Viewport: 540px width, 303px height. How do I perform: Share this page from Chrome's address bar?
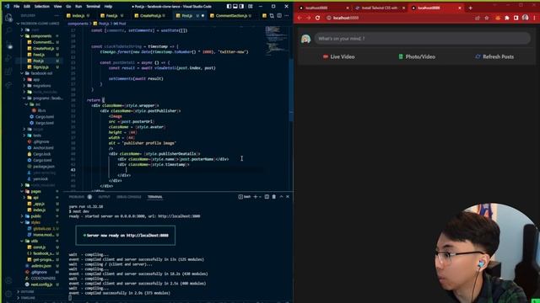point(478,18)
